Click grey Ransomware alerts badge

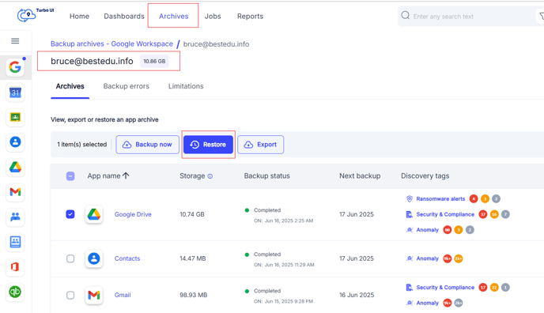pyautogui.click(x=496, y=198)
